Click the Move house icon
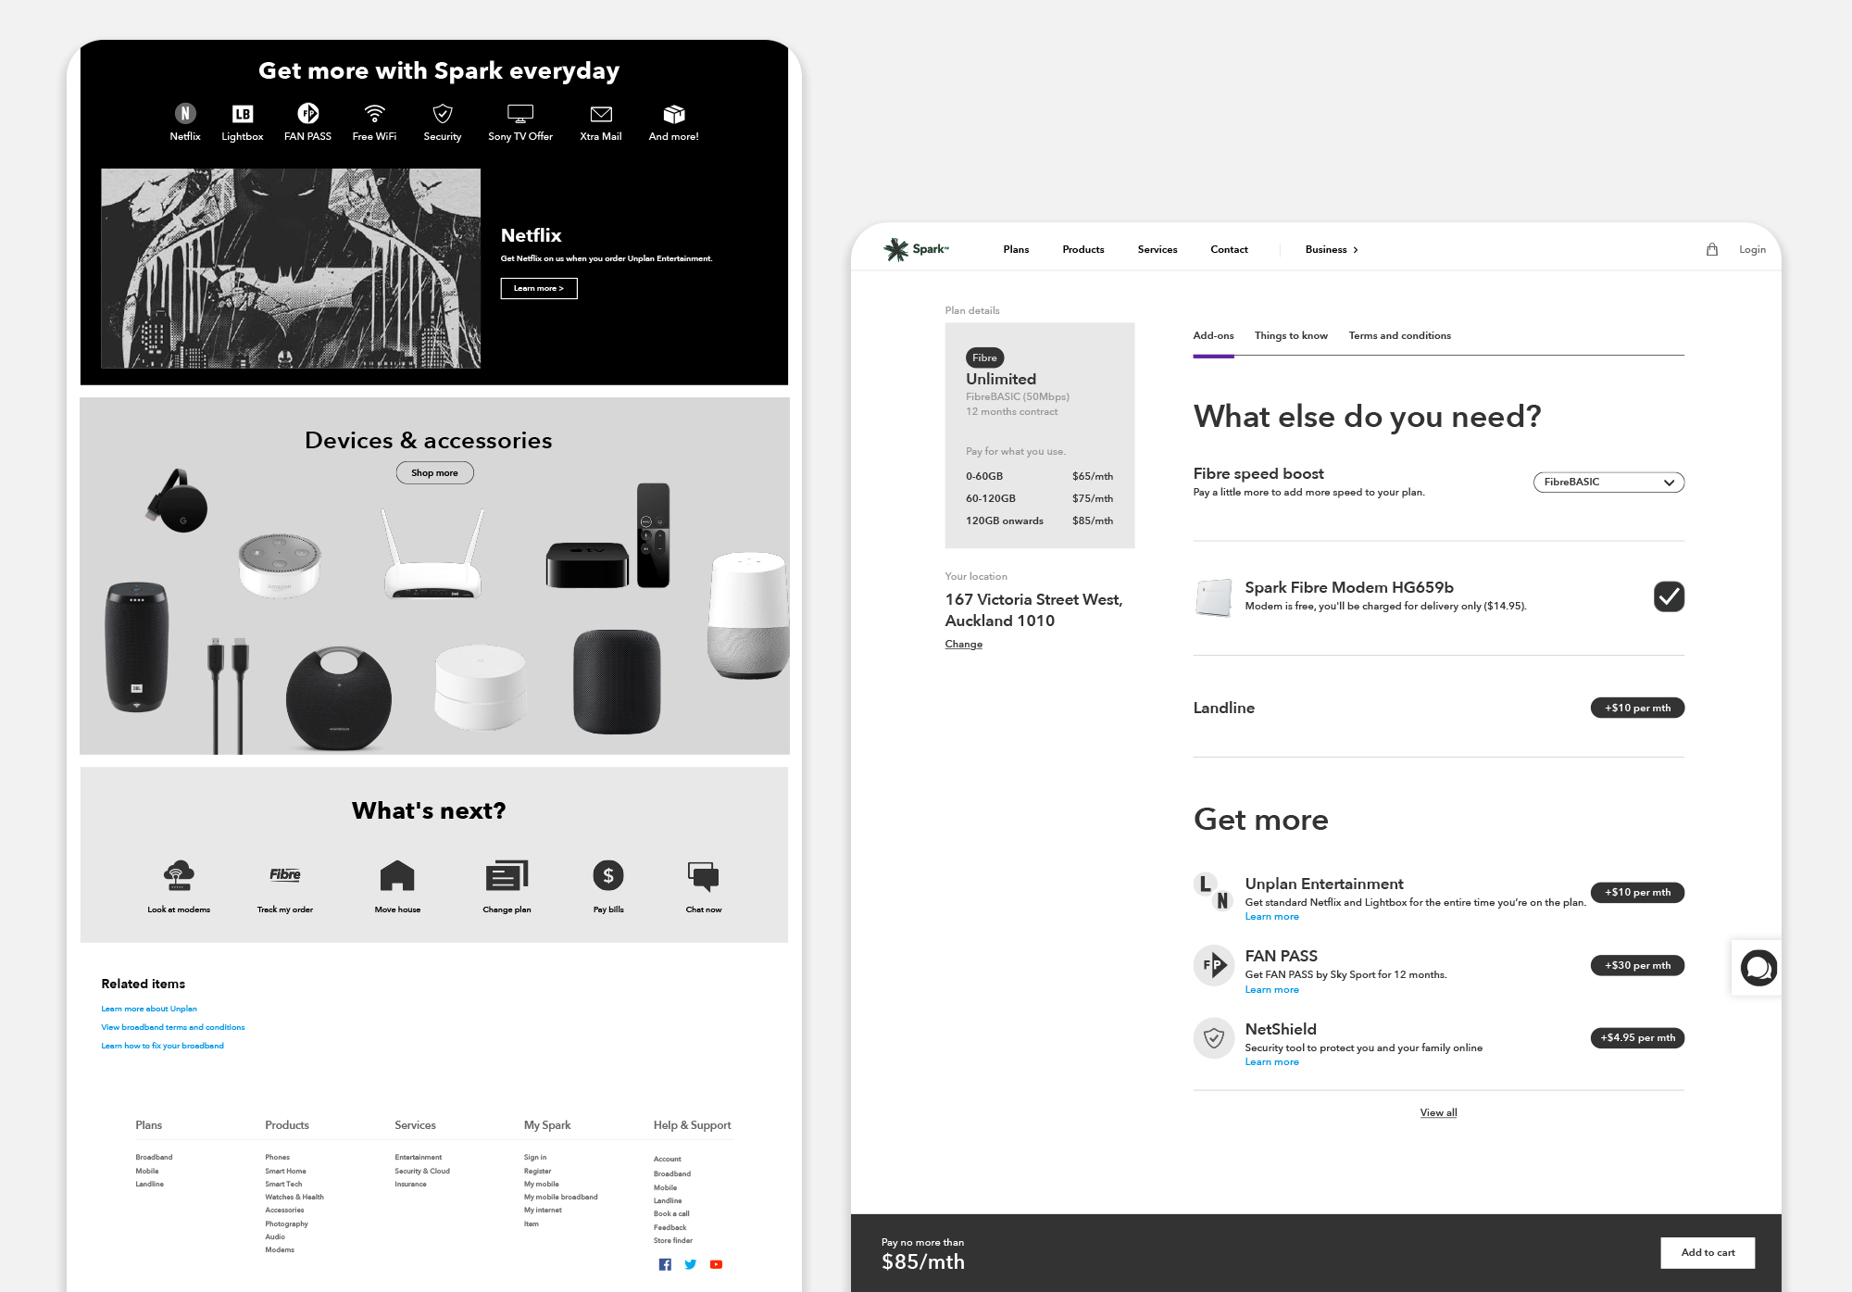This screenshot has height=1292, width=1852. click(397, 875)
